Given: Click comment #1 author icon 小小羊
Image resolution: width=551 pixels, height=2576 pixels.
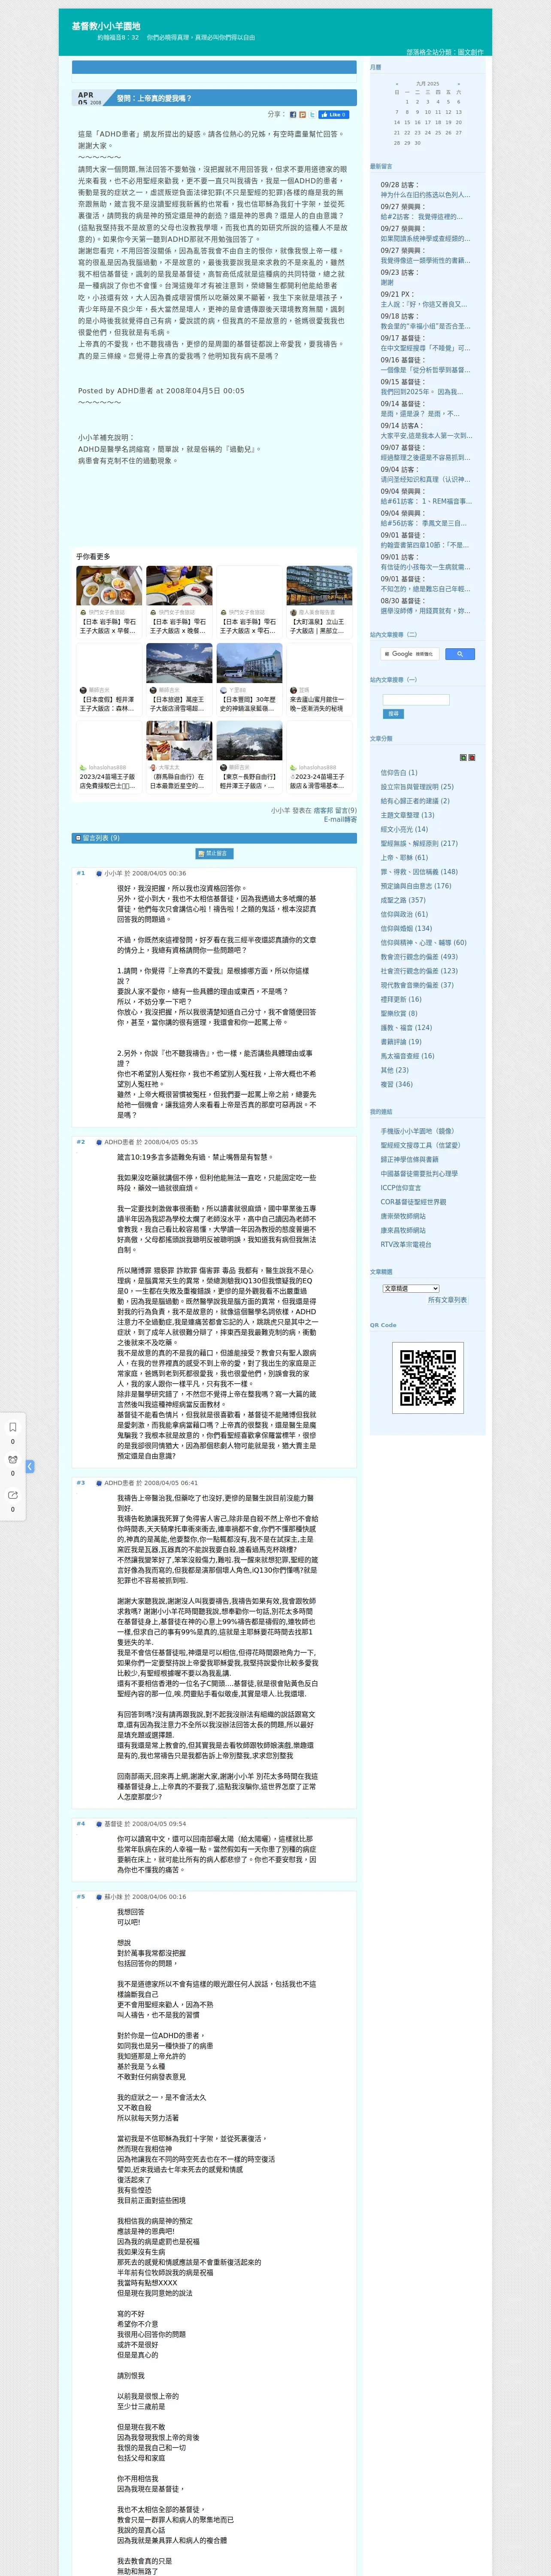Looking at the screenshot, I should (x=99, y=873).
